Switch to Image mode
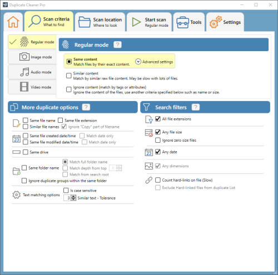The height and width of the screenshot is (275, 278). pyautogui.click(x=32, y=57)
